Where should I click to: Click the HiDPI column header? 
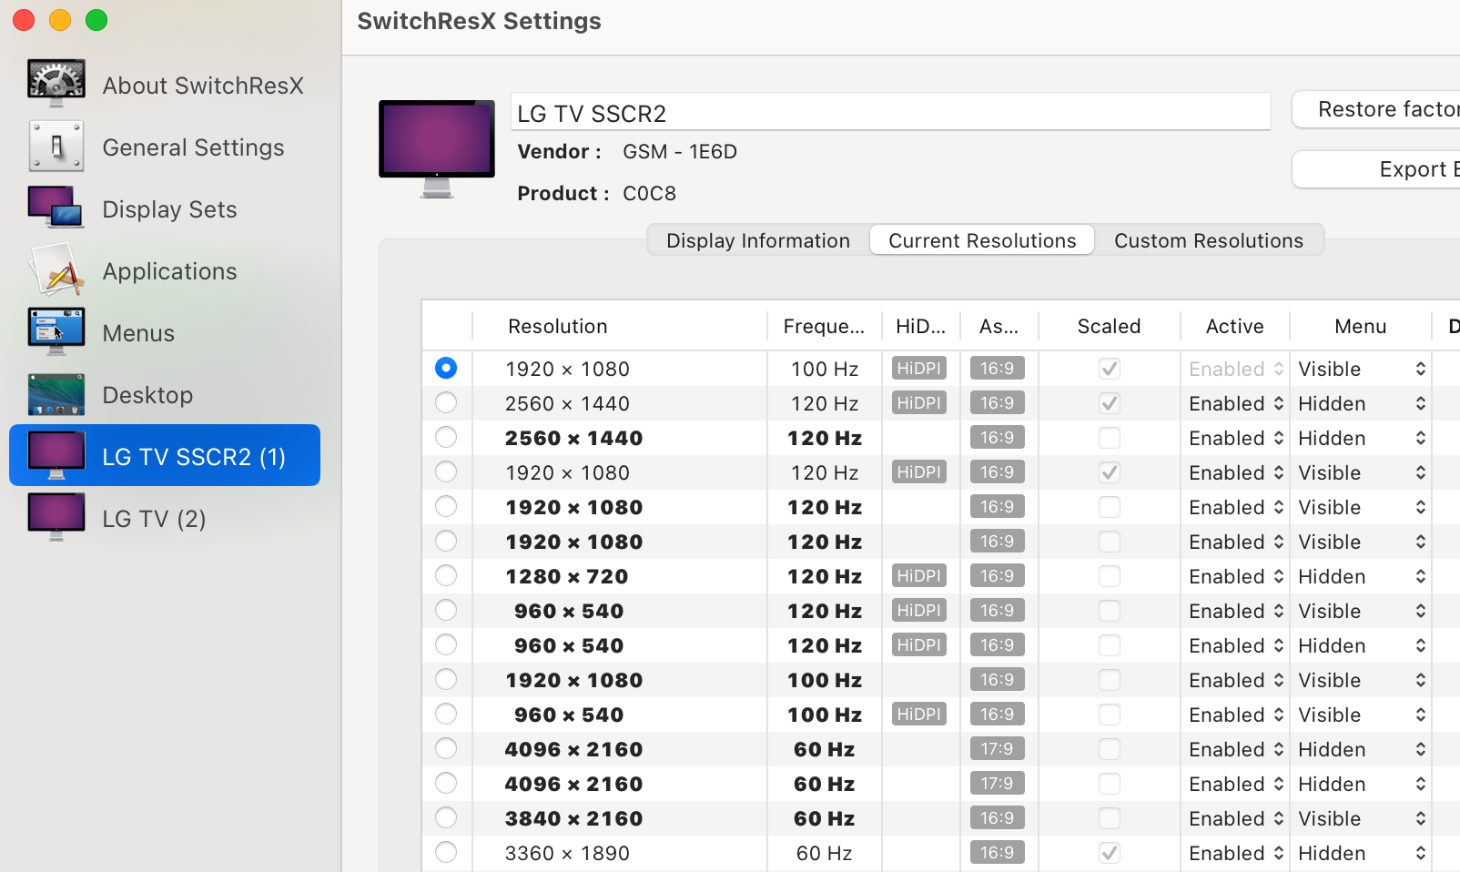tap(921, 326)
